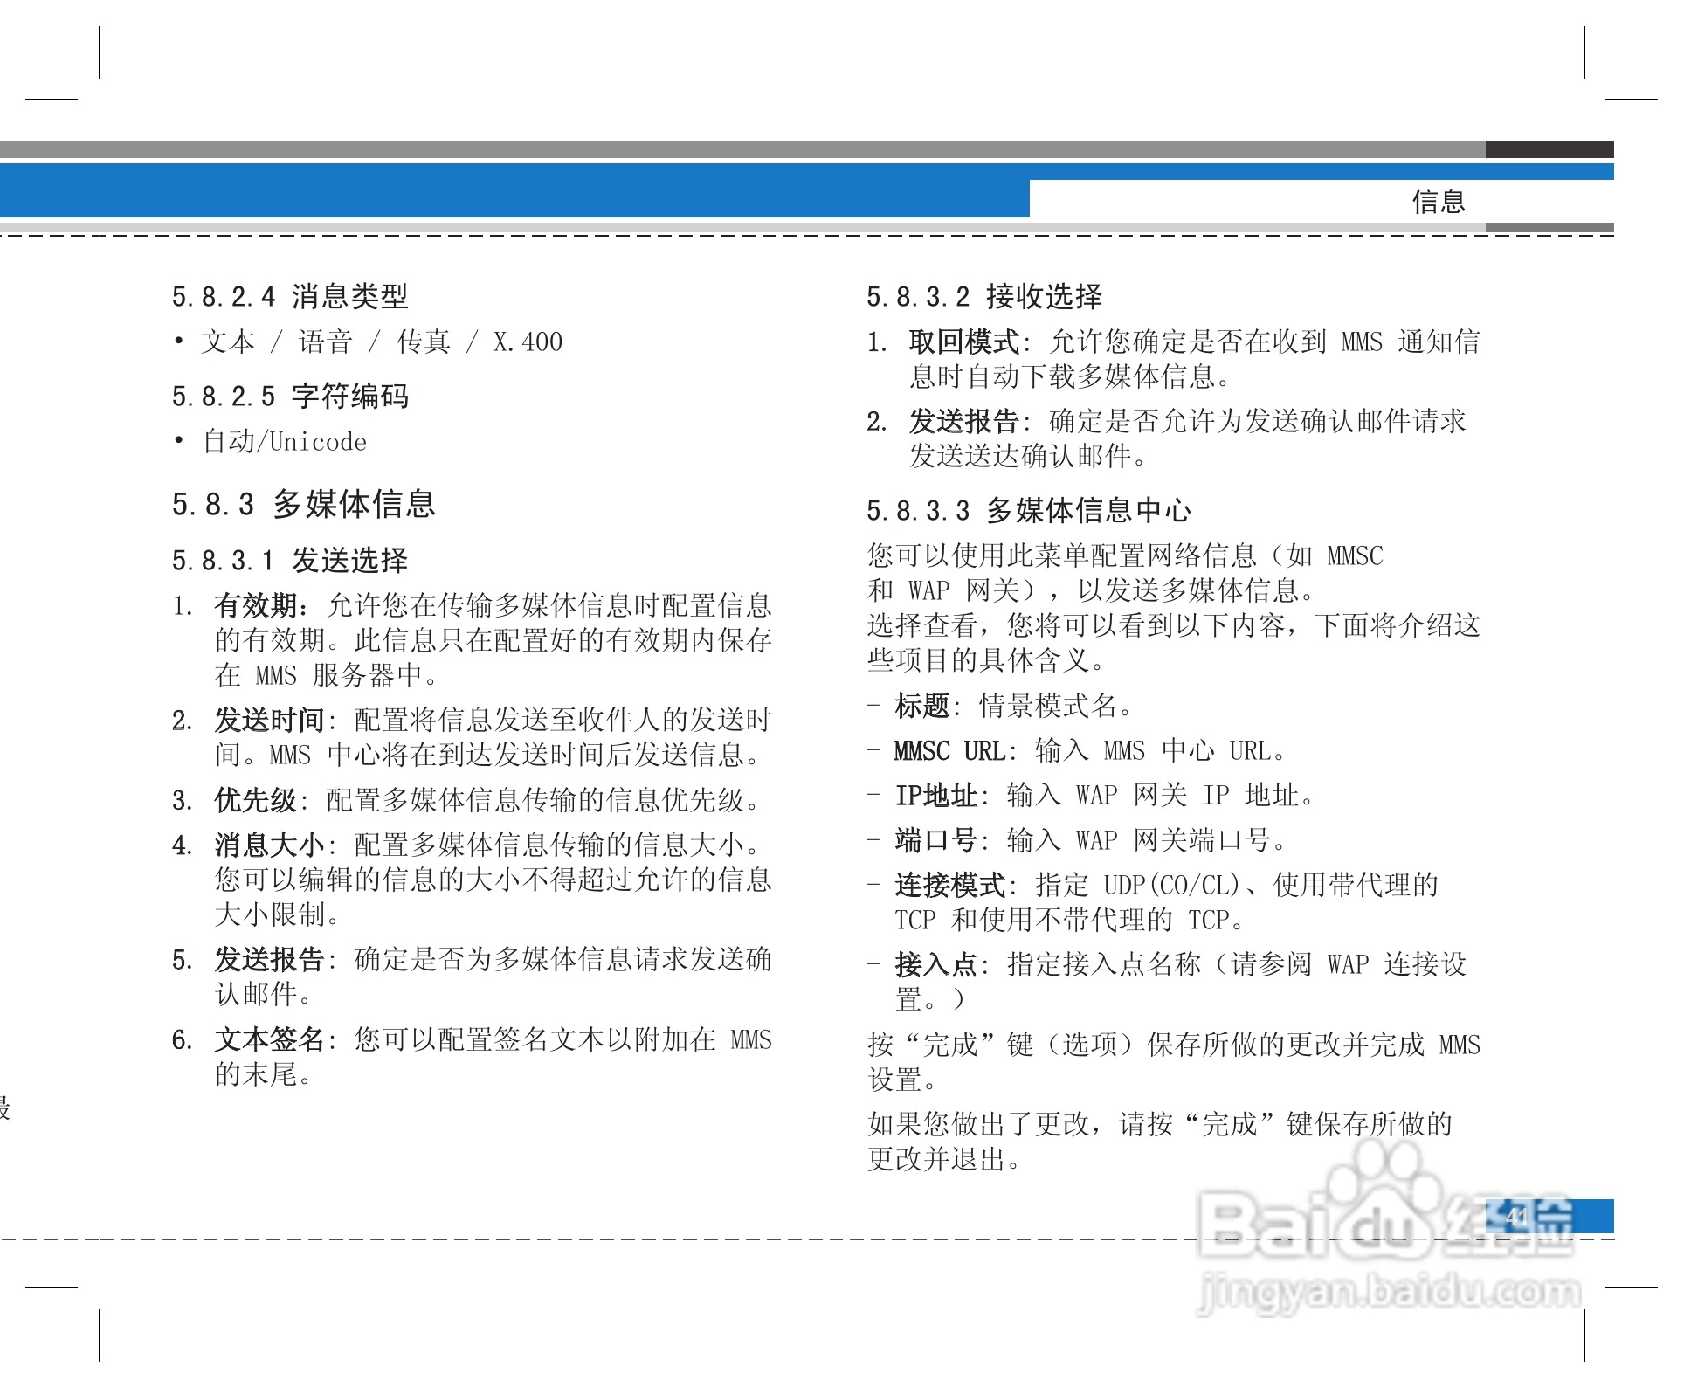Screen dimensions: 1684x1387
Task: Click the line 大小限制。
Action: tap(279, 914)
